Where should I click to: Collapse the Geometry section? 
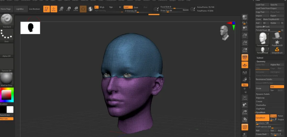pyautogui.click(x=261, y=61)
